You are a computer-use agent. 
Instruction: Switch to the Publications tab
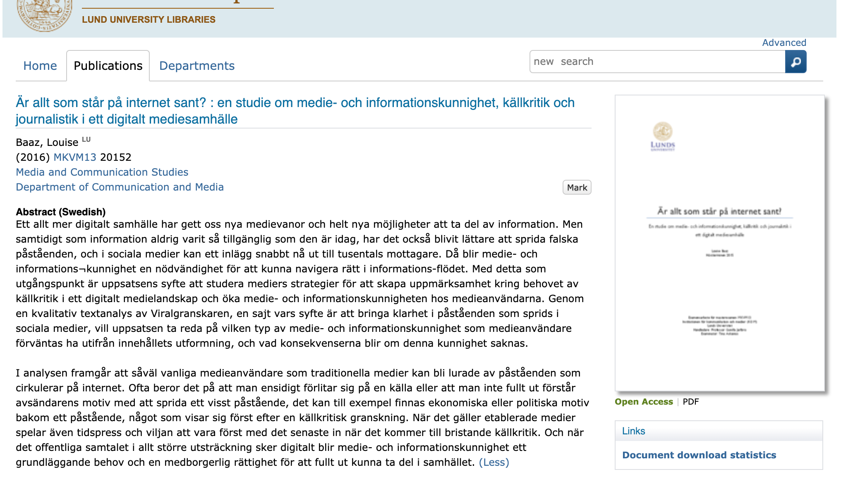click(x=108, y=66)
